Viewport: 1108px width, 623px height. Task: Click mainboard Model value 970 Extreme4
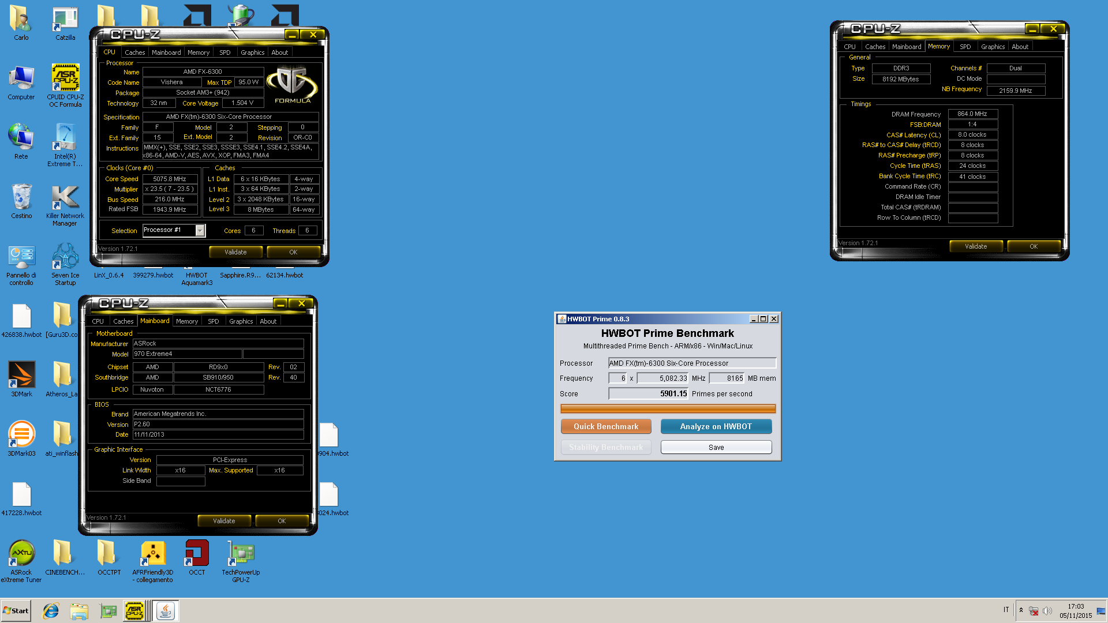point(187,354)
